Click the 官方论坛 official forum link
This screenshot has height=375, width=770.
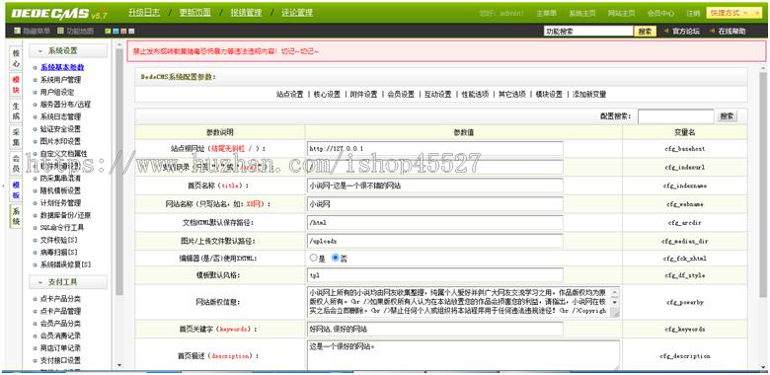tap(685, 32)
